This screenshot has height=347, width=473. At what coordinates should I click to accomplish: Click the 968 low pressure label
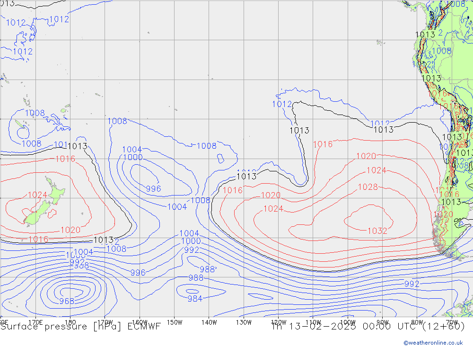(67, 301)
